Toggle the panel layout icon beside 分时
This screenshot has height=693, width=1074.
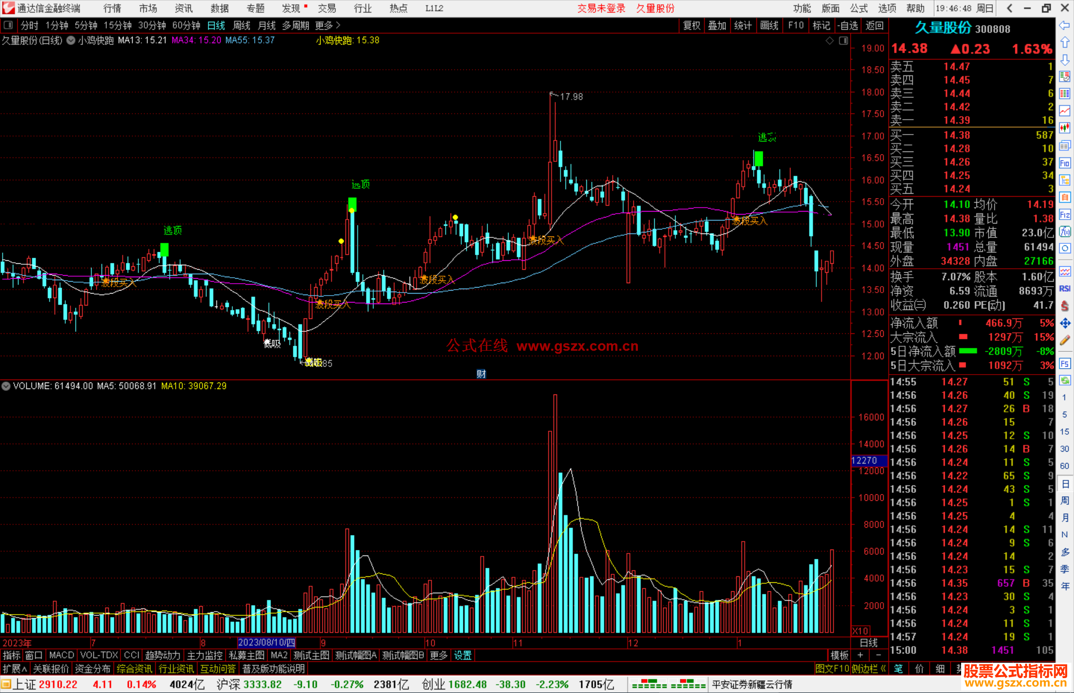click(8, 25)
